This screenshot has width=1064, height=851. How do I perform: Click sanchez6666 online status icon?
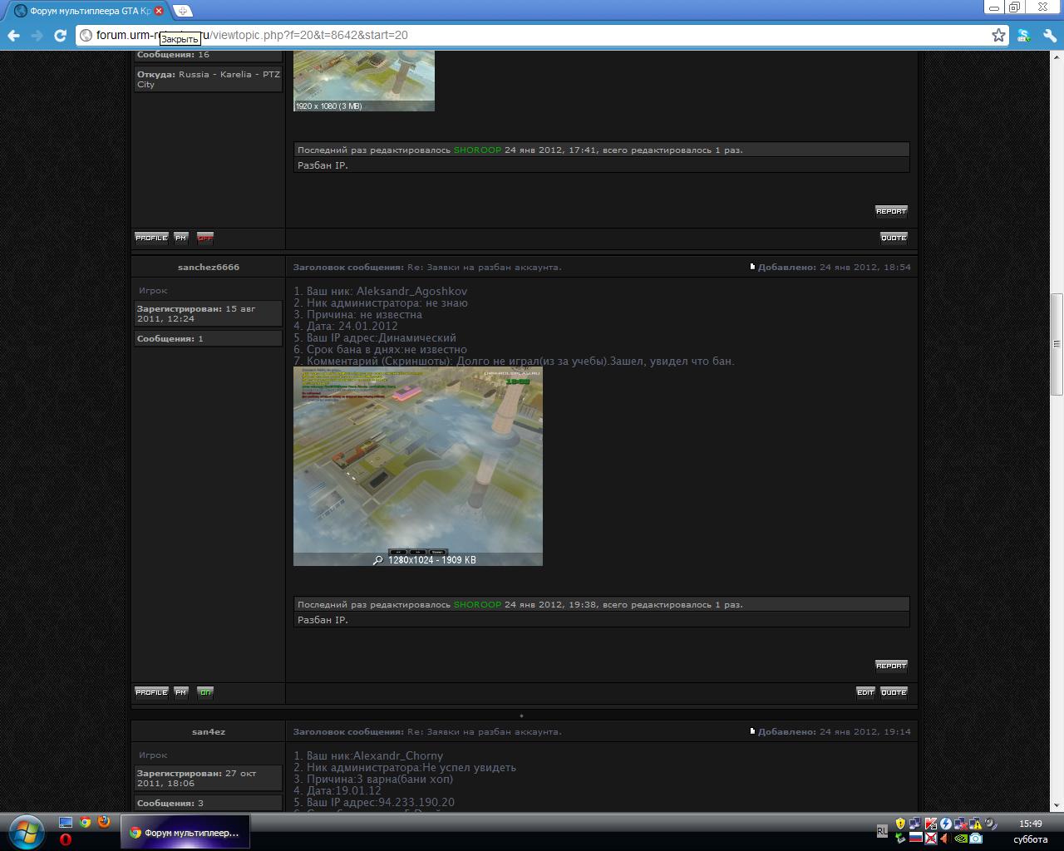(205, 692)
